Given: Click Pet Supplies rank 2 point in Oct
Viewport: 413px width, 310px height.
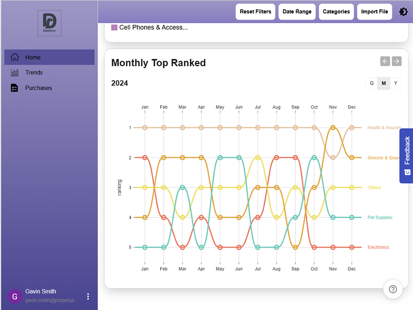Looking at the screenshot, I should (x=314, y=158).
